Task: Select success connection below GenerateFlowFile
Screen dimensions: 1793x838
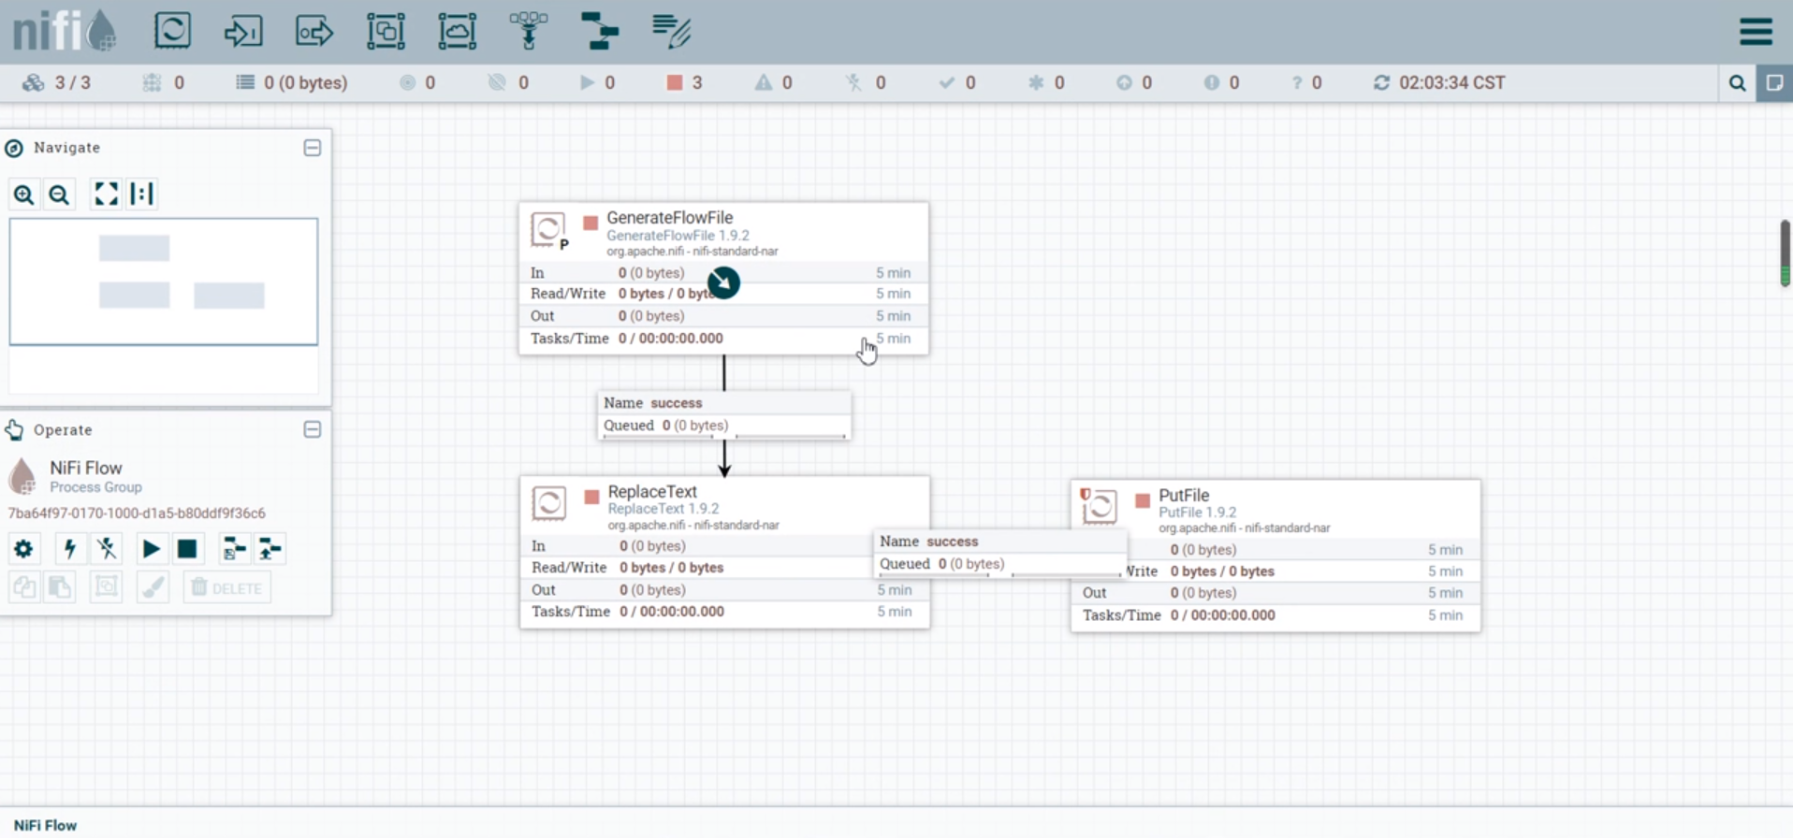Action: [724, 414]
